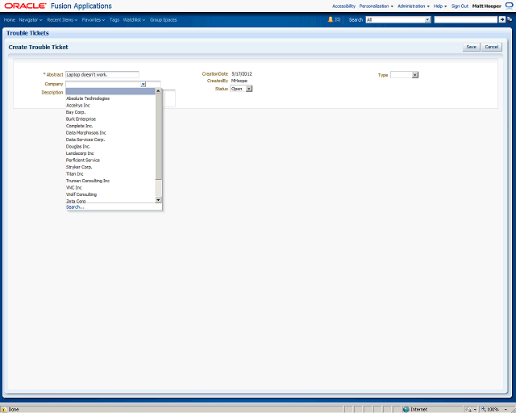This screenshot has width=516, height=413.
Task: Select Titan Inc from the list
Action: [x=110, y=174]
